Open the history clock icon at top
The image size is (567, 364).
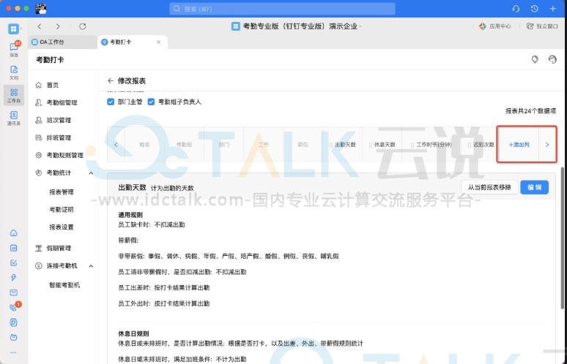pos(535,9)
